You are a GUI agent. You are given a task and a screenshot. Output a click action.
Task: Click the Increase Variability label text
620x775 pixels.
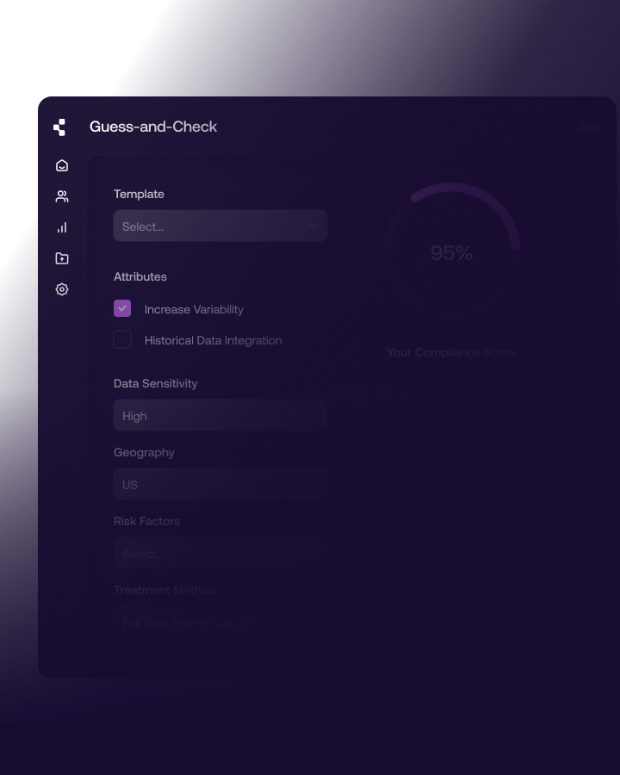(194, 309)
